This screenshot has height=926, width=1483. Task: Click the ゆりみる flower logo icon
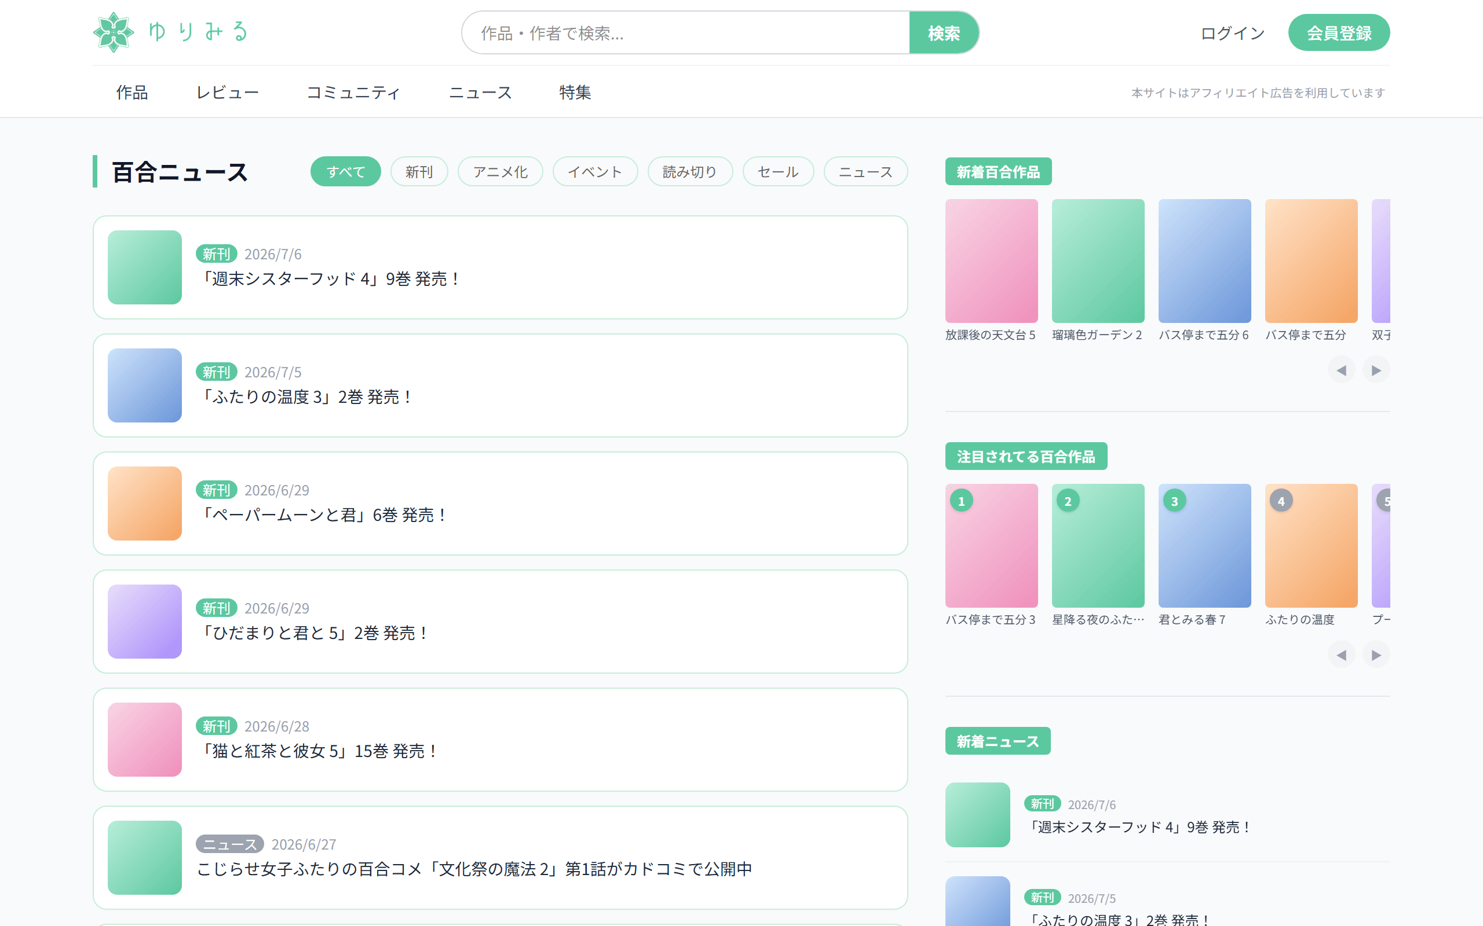point(114,32)
